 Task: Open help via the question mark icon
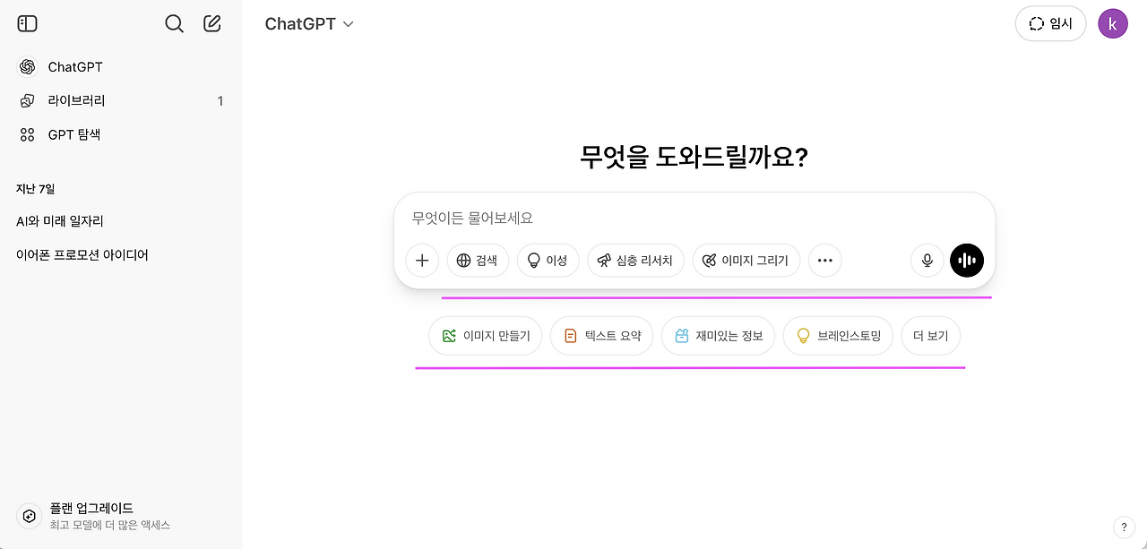(1125, 527)
